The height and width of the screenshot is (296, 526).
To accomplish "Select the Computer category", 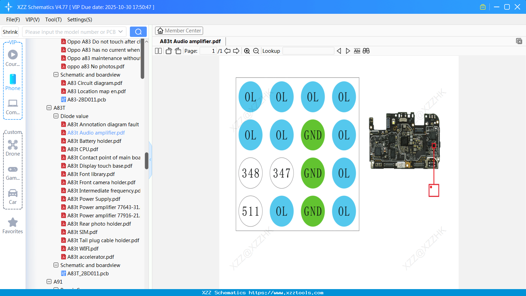I will point(13,107).
